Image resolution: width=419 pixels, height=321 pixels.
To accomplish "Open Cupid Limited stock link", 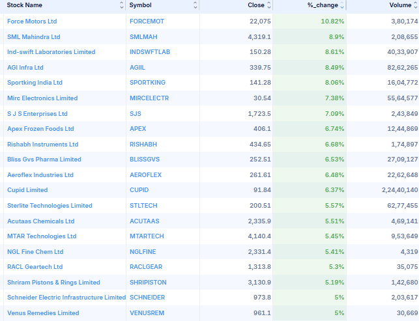I will pos(27,190).
